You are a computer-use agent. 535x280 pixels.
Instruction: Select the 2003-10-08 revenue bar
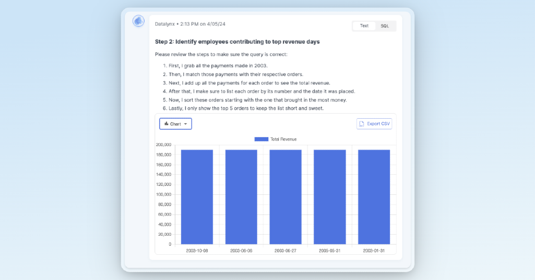point(197,197)
